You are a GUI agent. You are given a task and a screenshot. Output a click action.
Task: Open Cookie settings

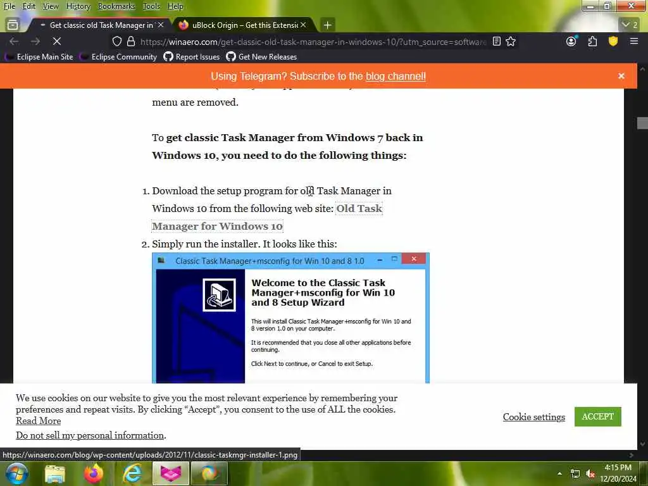tap(533, 417)
